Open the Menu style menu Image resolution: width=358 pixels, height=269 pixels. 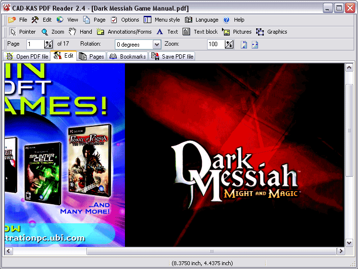click(167, 20)
